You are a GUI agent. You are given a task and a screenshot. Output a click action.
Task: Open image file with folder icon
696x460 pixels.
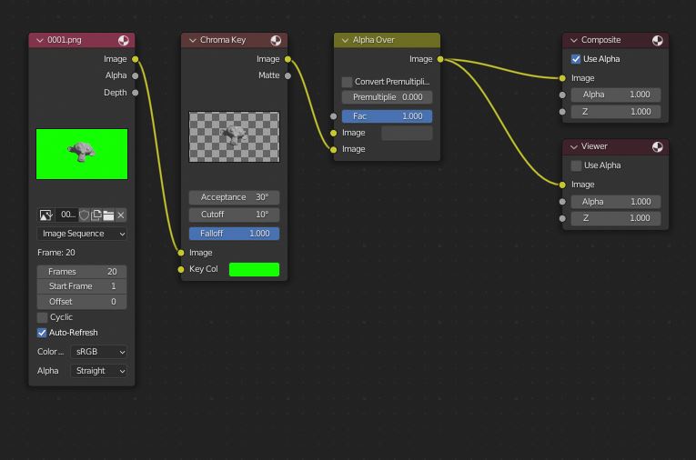click(108, 215)
